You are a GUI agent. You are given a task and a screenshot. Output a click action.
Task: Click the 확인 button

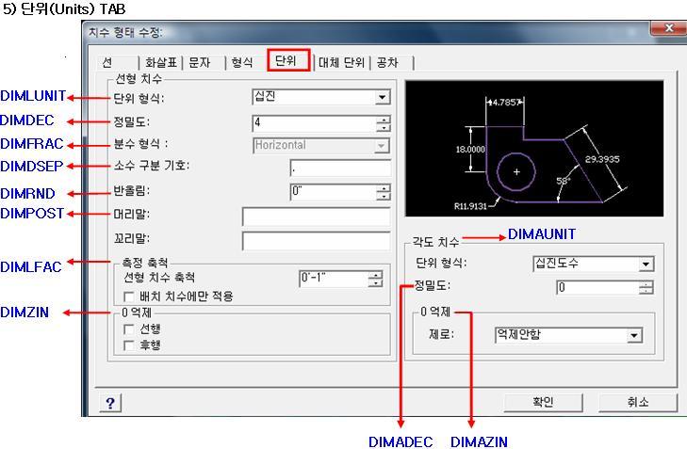[544, 402]
